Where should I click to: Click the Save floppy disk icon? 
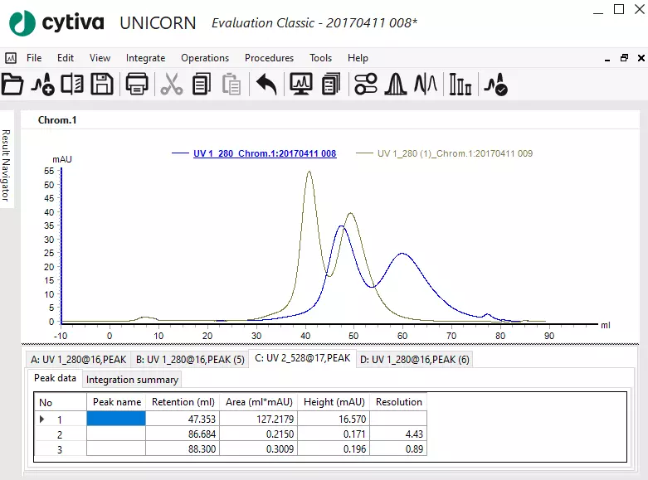[102, 84]
